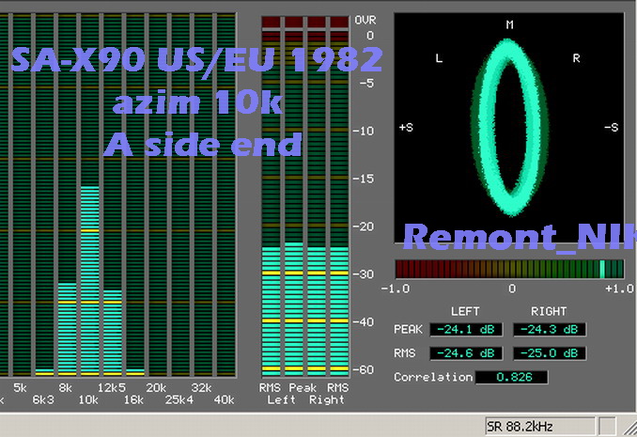Click the window resize grip corner
Image resolution: width=637 pixels, height=437 pixels.
tap(629, 428)
